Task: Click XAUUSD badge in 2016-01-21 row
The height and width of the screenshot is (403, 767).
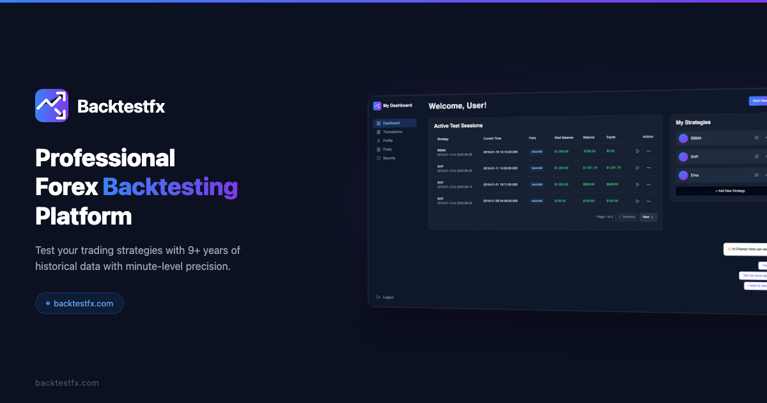Action: click(x=537, y=184)
